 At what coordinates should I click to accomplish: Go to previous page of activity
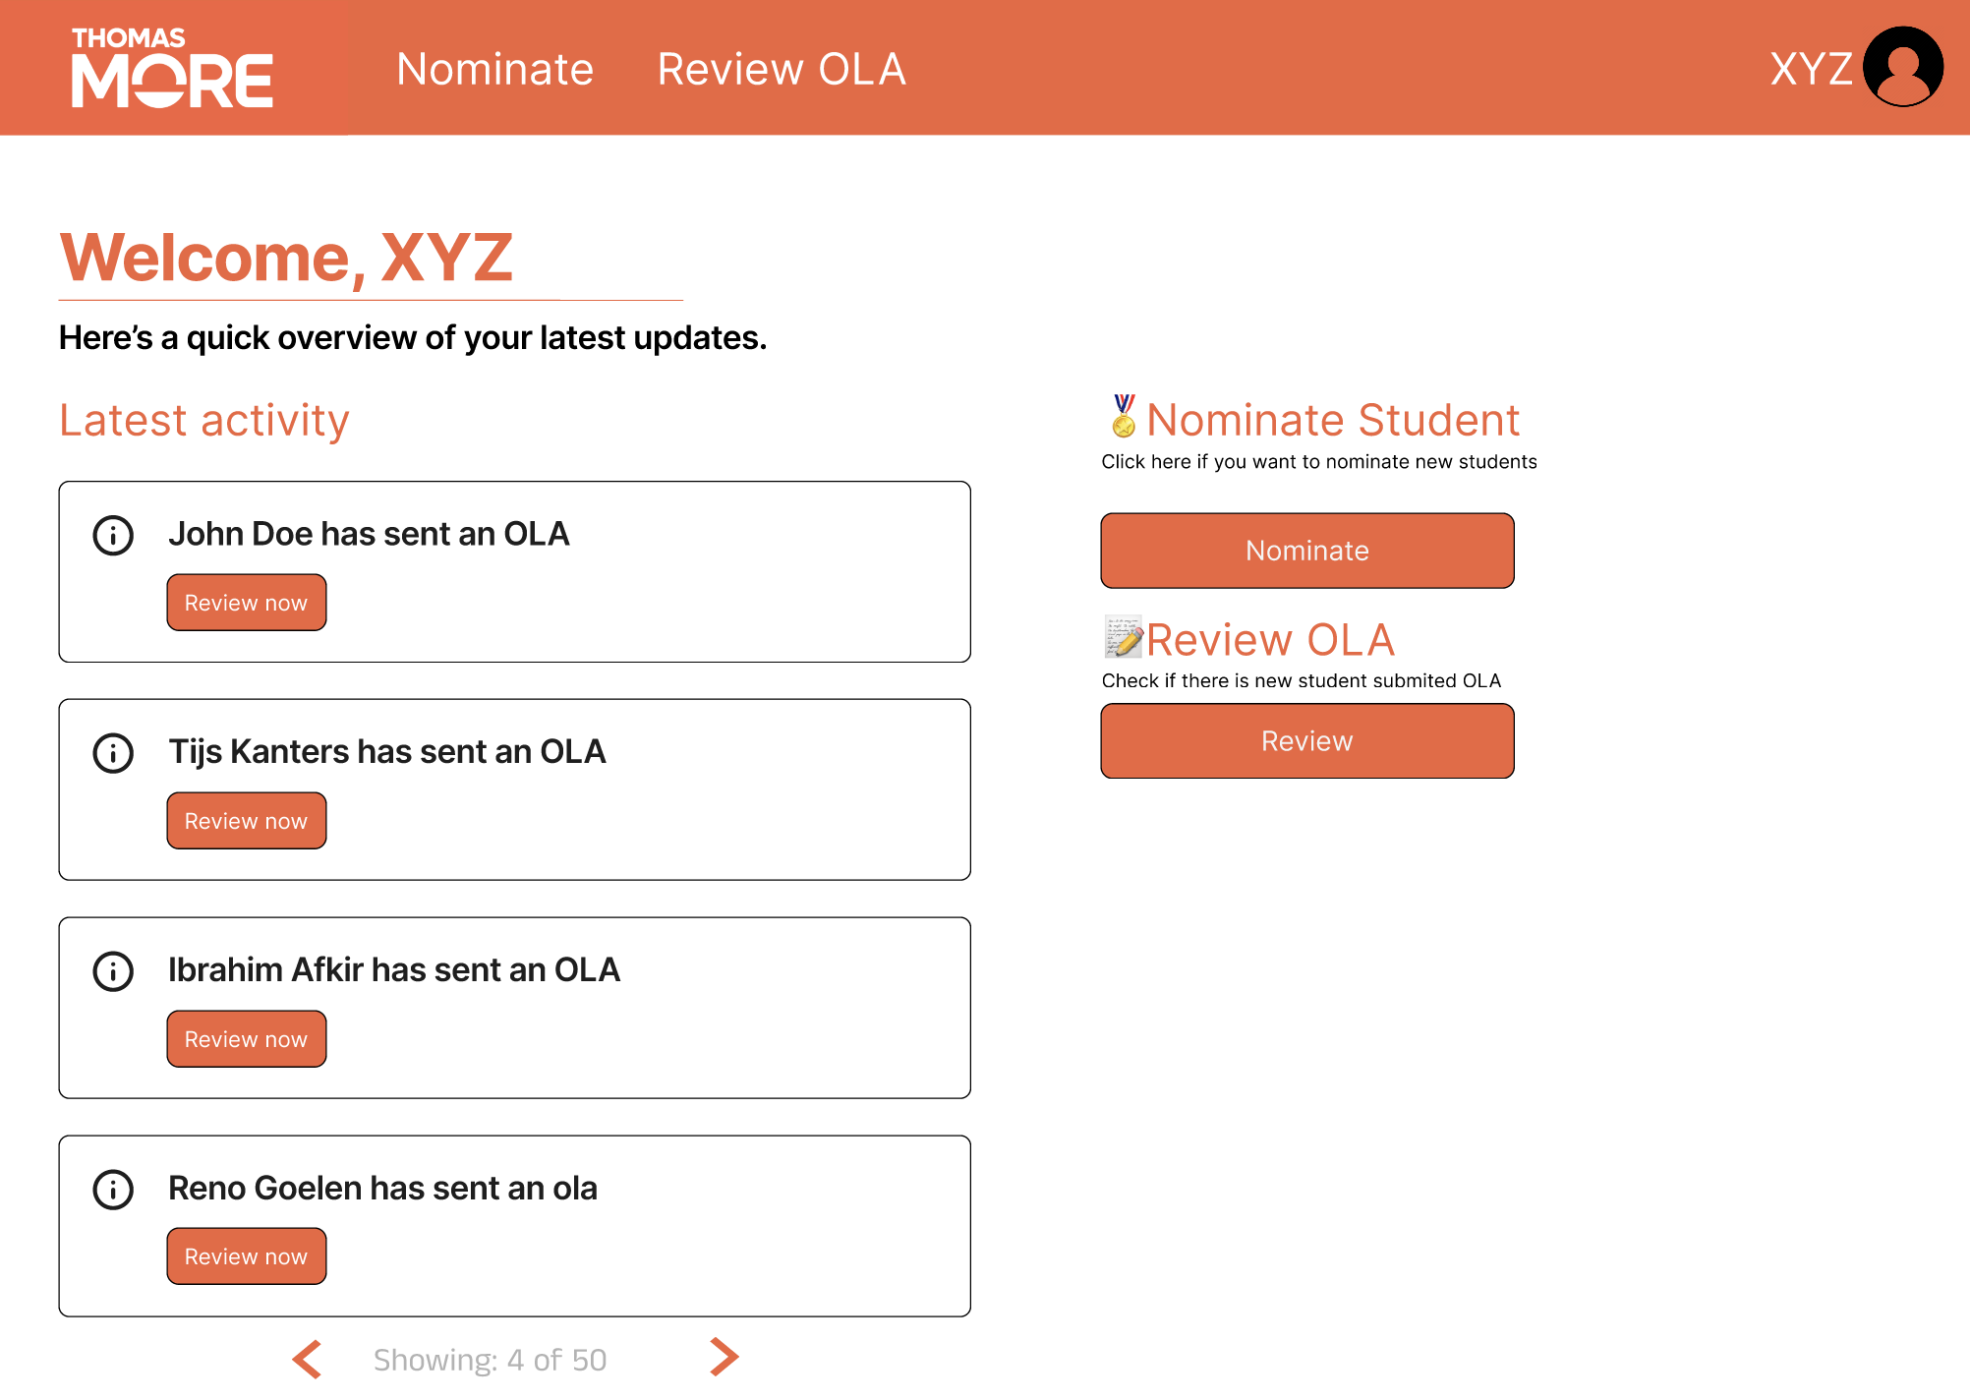pyautogui.click(x=308, y=1359)
